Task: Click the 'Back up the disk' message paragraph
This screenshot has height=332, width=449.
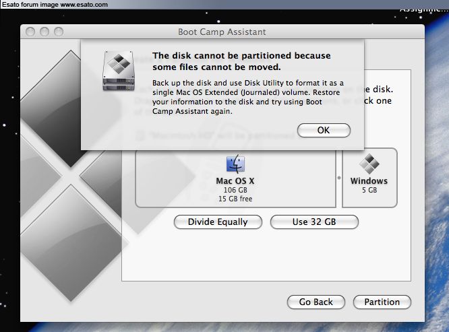Action: pyautogui.click(x=248, y=97)
